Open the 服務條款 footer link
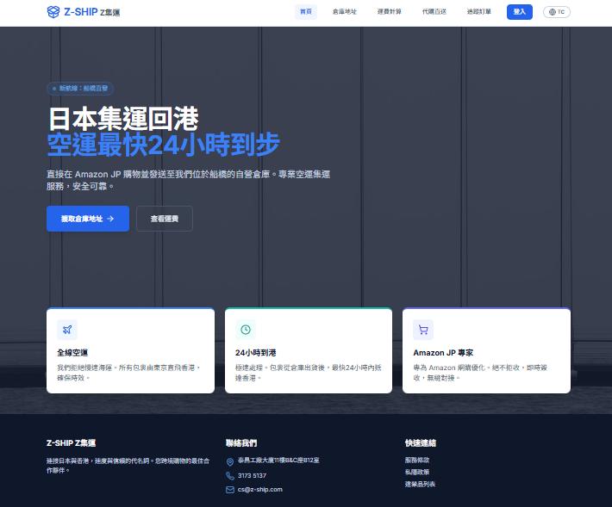 (417, 460)
